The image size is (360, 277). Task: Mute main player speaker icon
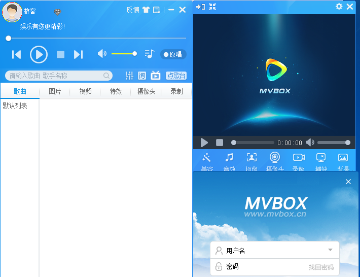[x=102, y=54]
